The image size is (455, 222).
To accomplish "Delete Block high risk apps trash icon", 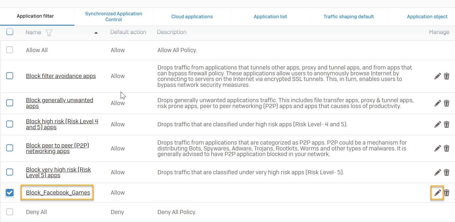I will [447, 124].
